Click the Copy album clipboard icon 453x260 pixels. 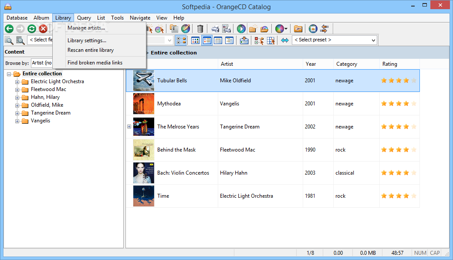[x=174, y=29]
